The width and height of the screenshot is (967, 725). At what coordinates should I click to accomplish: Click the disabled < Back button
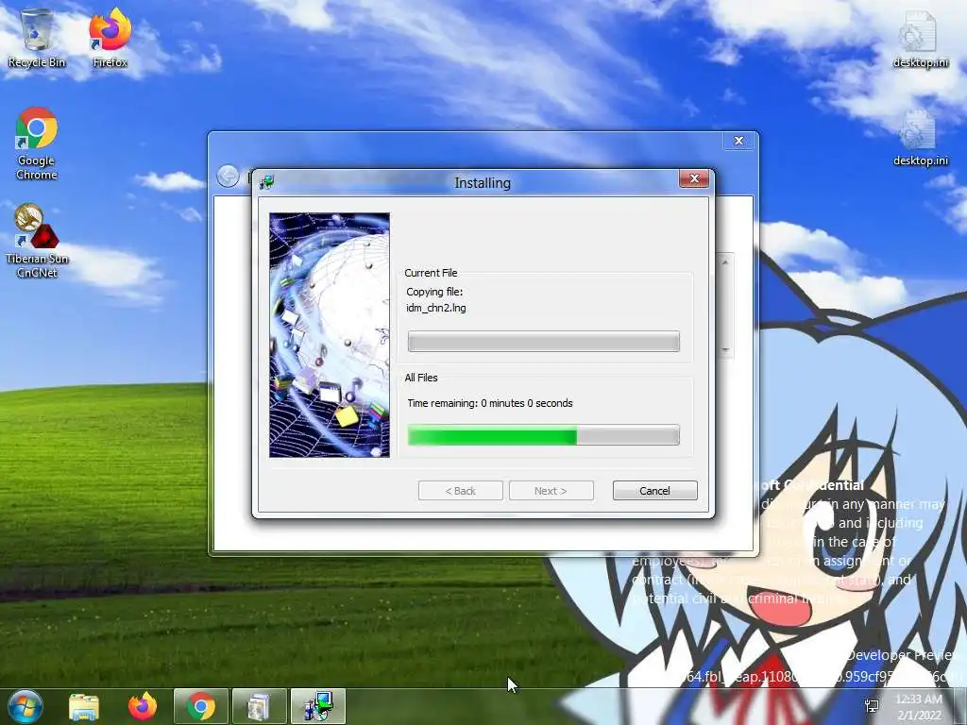[x=461, y=491]
